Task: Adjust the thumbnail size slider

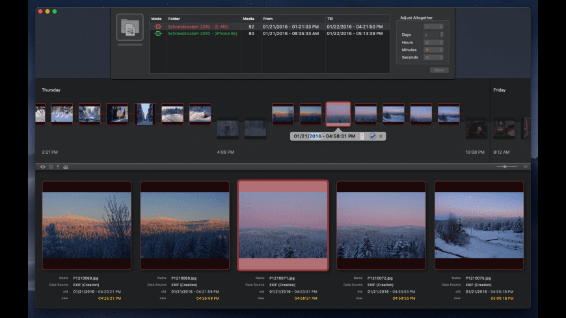Action: point(506,166)
